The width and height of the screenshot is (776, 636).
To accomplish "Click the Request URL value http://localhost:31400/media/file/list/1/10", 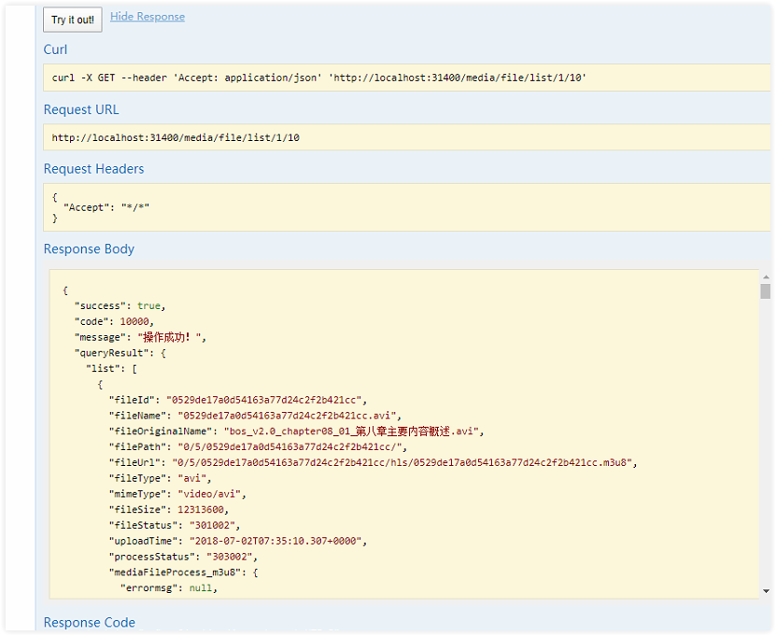I will [x=176, y=137].
